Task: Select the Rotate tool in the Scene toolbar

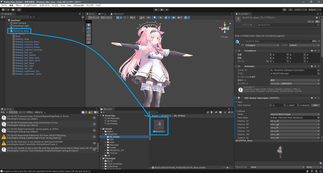Action: pos(89,32)
